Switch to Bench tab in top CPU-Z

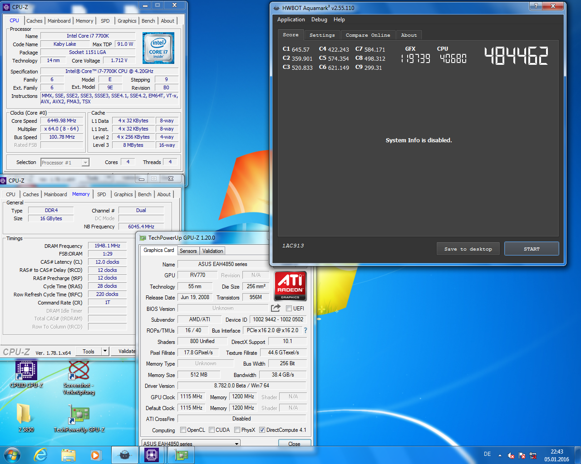[148, 21]
